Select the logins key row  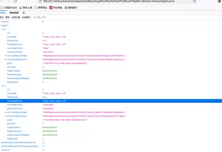[x=111, y=26]
